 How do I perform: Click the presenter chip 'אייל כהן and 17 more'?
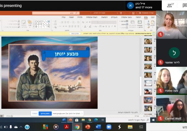[x=144, y=6]
